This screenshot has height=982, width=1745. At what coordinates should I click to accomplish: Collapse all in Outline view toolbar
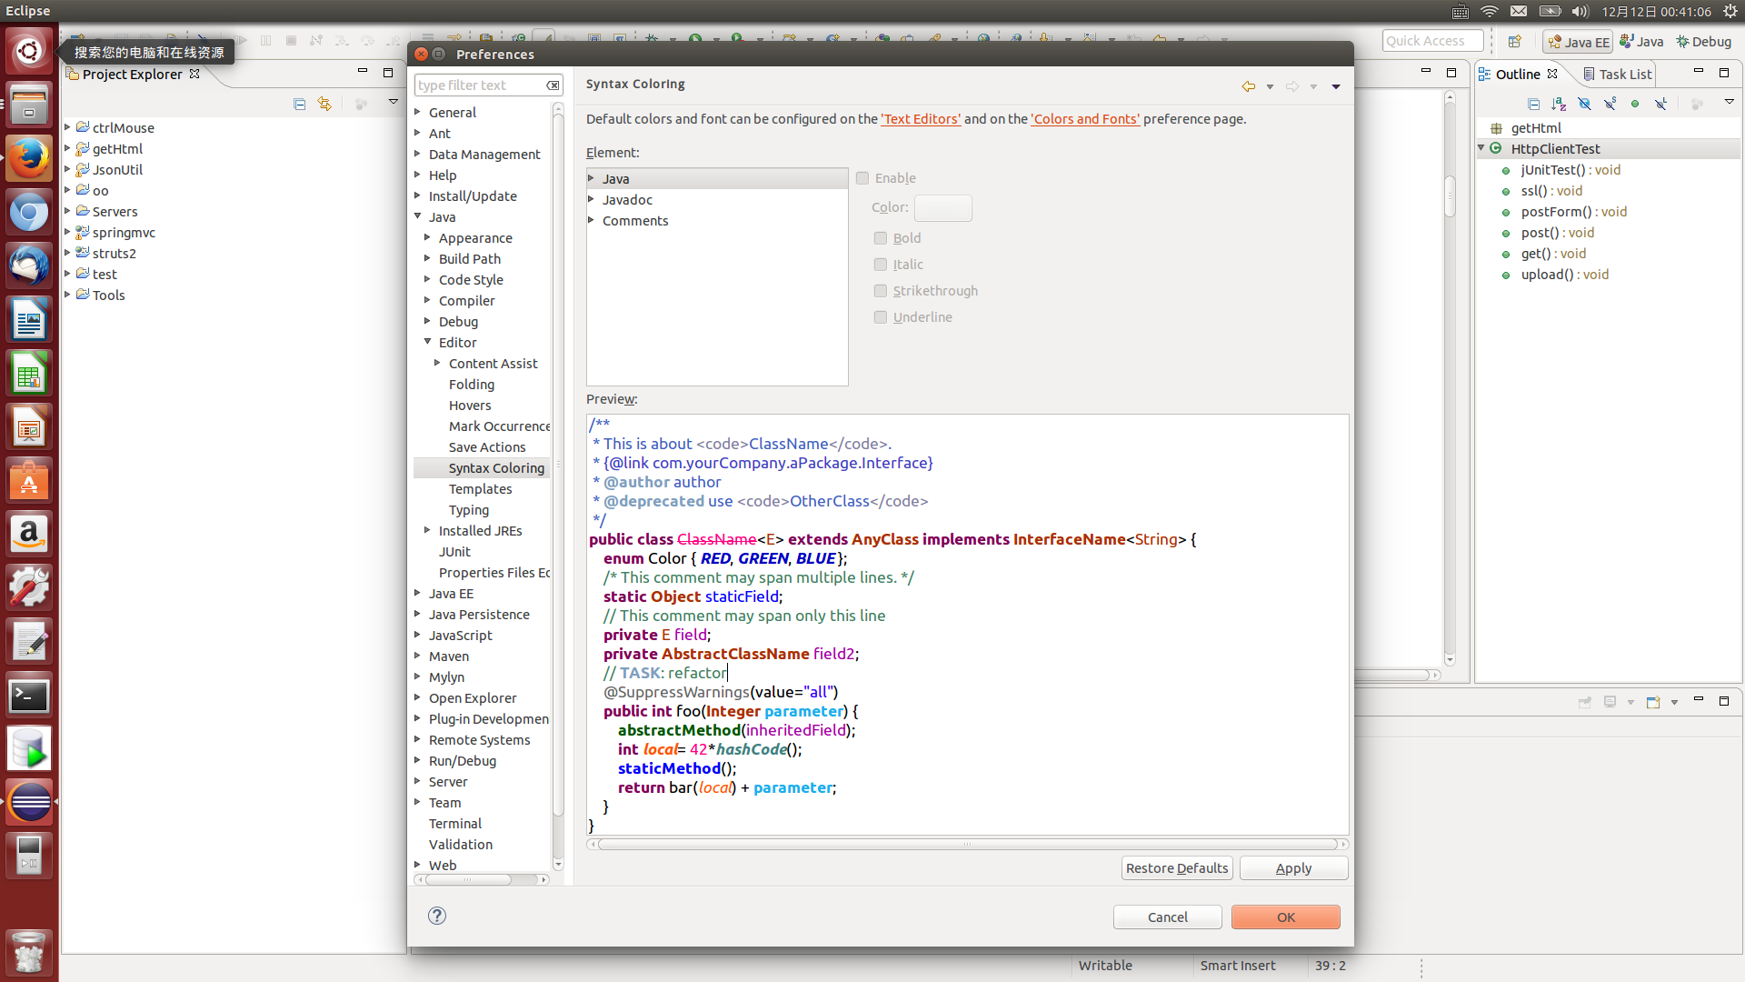coord(1534,104)
